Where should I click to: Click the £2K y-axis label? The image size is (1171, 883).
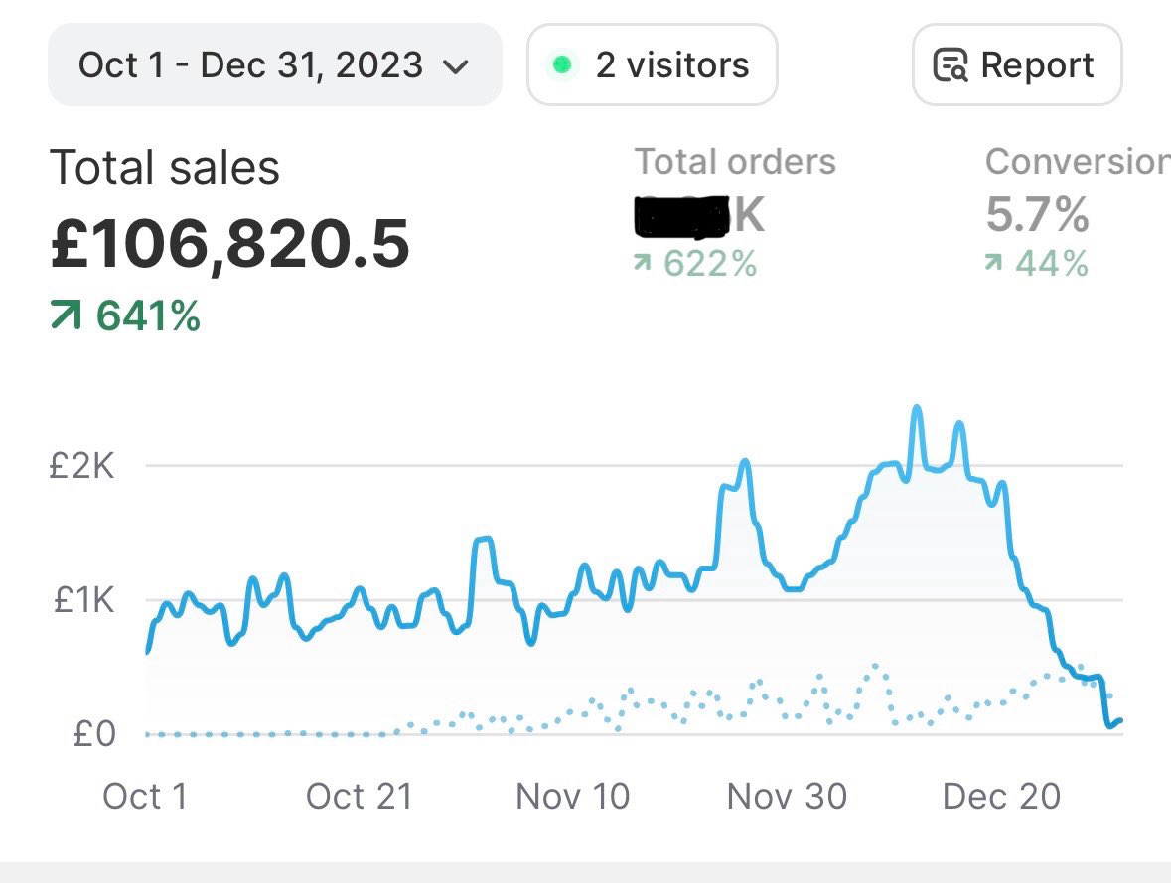point(82,466)
